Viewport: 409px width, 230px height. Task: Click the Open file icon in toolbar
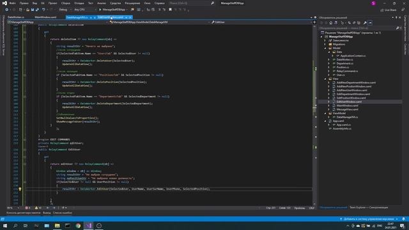[x=27, y=10]
